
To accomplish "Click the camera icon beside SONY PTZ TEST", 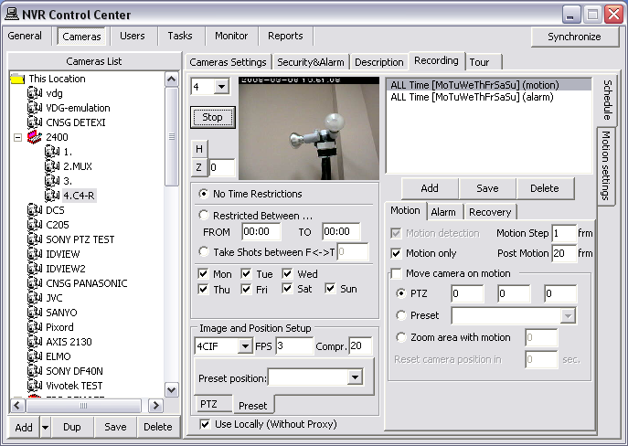I will coord(37,239).
